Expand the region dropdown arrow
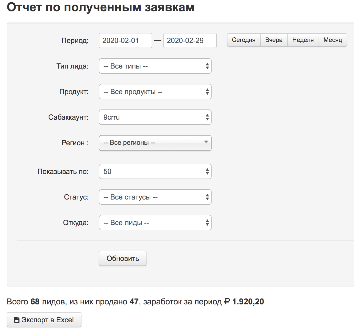 tap(206, 142)
